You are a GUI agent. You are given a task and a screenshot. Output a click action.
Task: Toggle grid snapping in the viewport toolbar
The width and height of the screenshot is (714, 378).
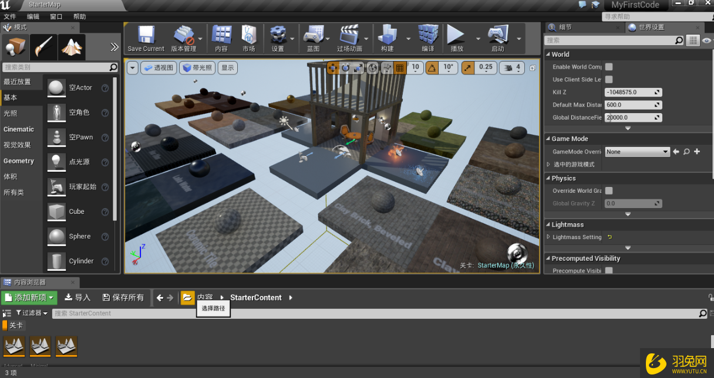tap(399, 67)
